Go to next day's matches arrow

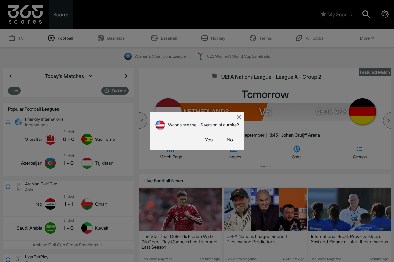pyautogui.click(x=126, y=76)
